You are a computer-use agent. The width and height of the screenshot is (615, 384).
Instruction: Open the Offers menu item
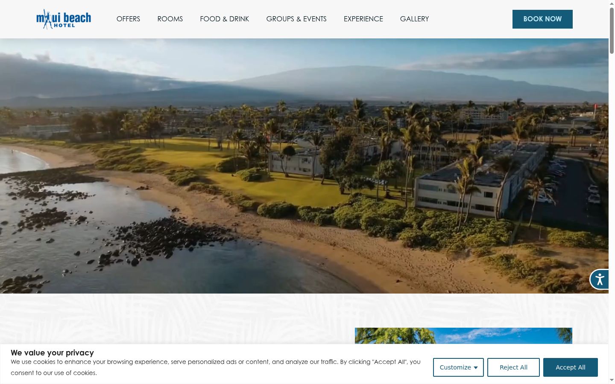pos(128,19)
